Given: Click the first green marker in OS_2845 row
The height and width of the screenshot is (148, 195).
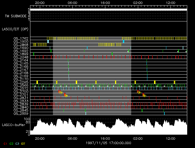Looking at the screenshot, I should coord(64,110).
